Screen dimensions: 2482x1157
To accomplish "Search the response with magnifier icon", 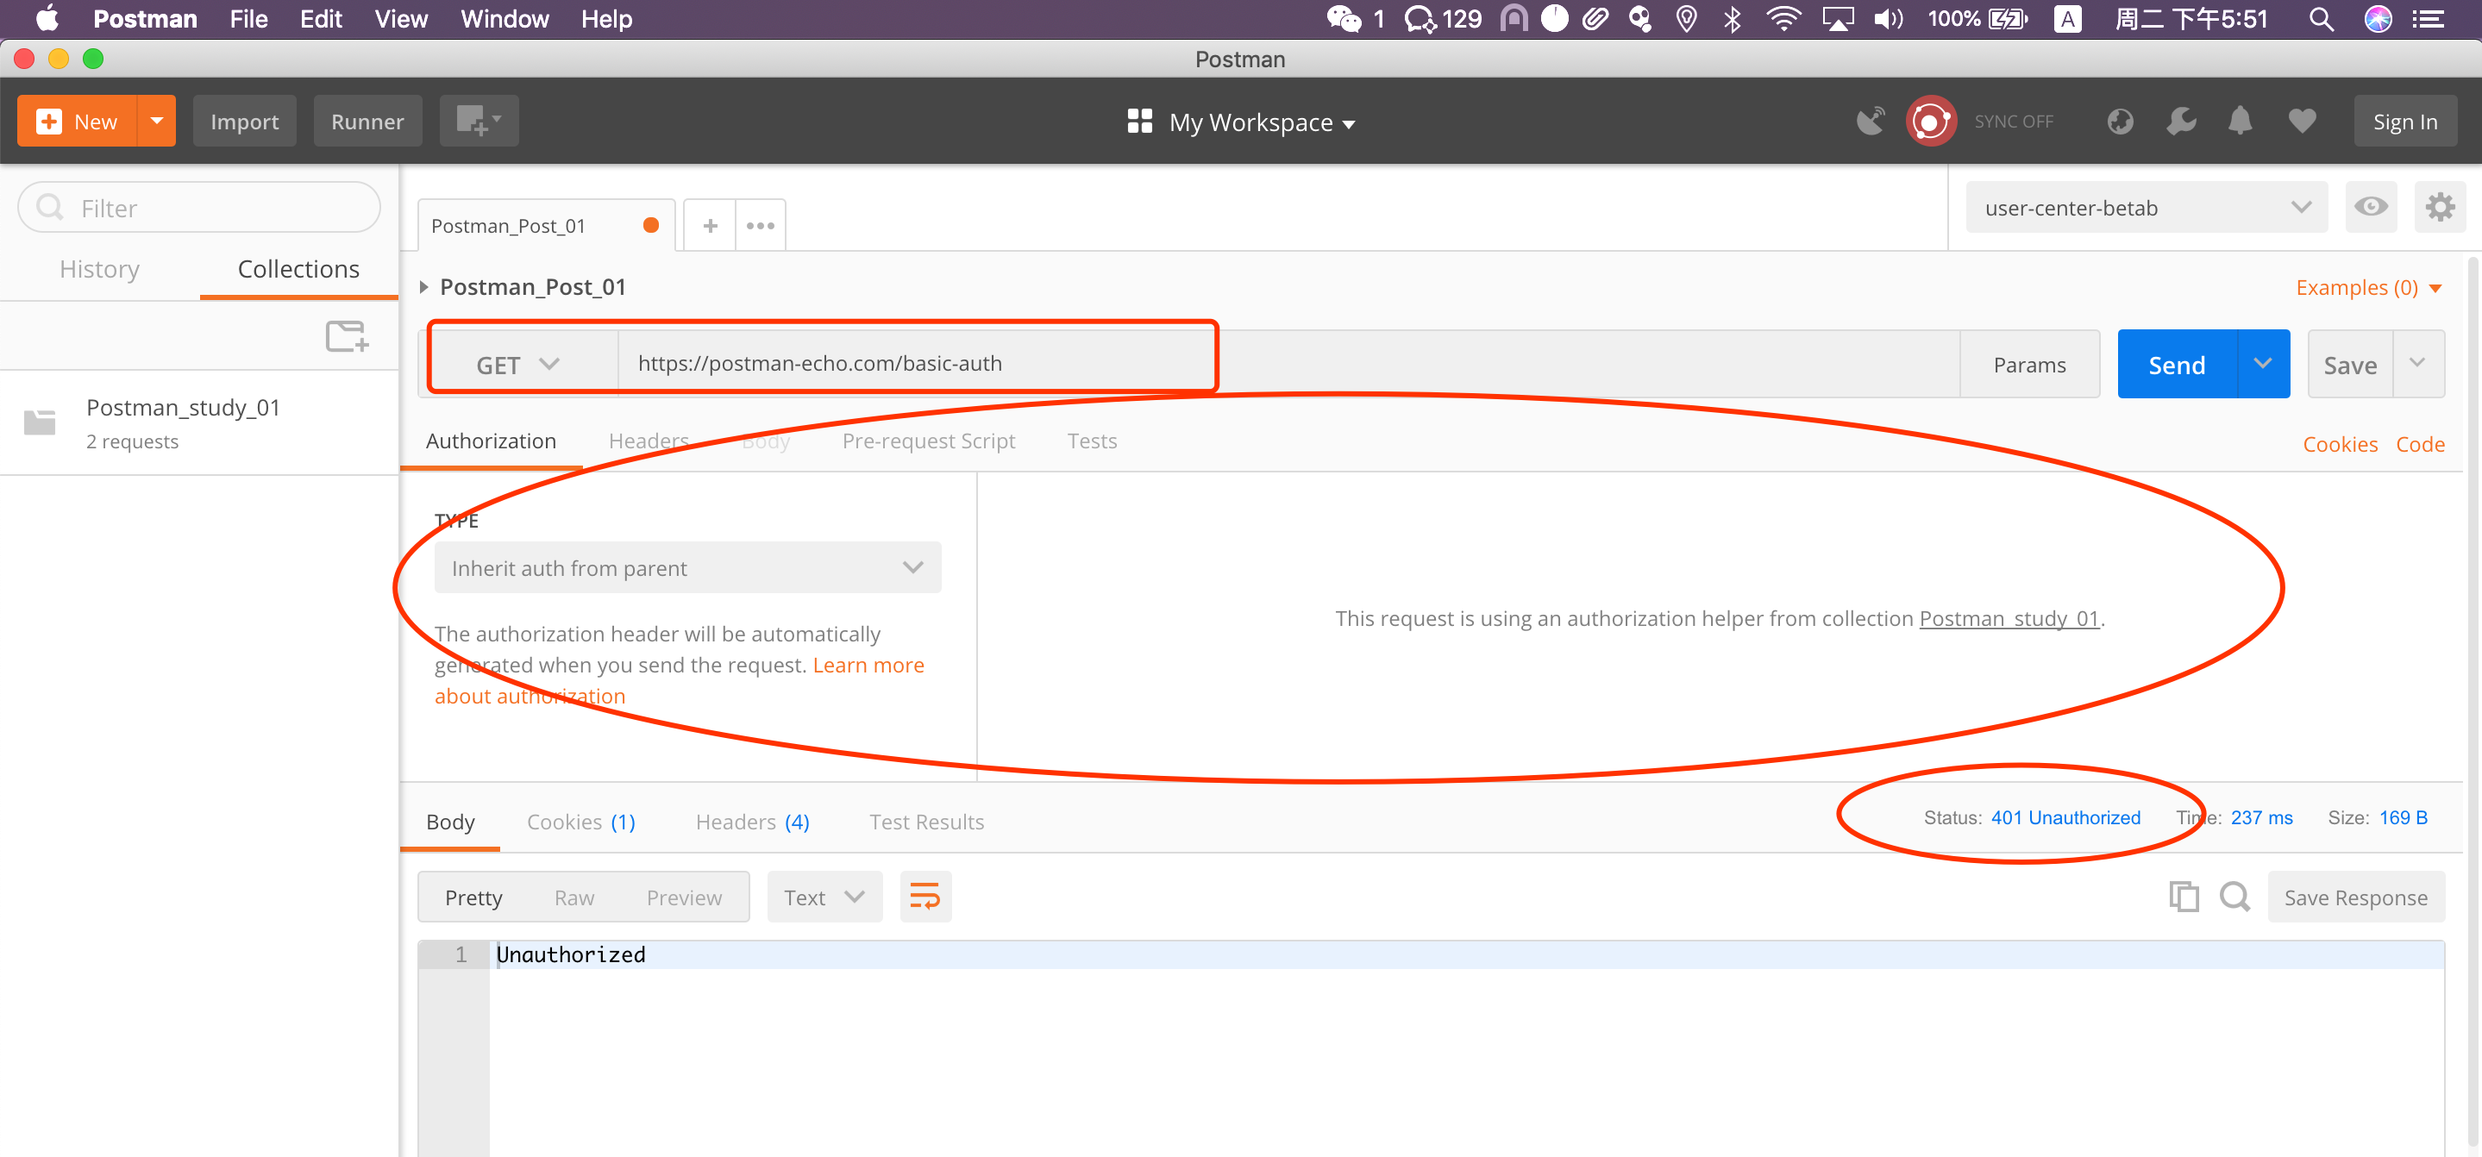I will [x=2234, y=897].
